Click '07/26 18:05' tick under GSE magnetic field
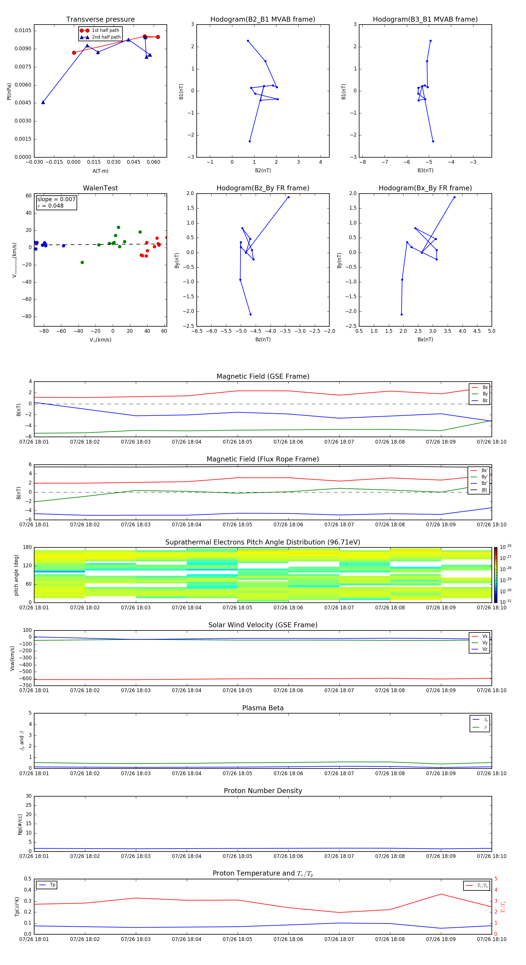 click(x=237, y=442)
